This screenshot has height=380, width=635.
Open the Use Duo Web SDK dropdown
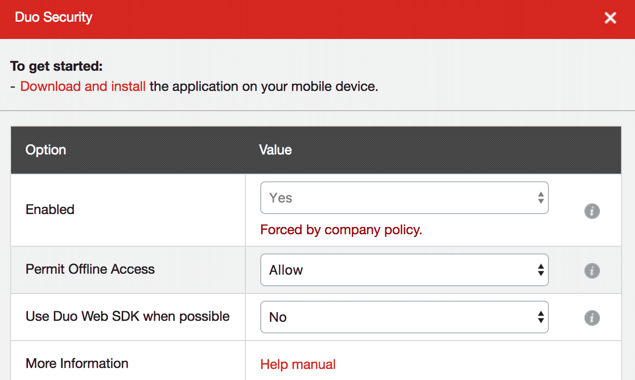pos(404,317)
